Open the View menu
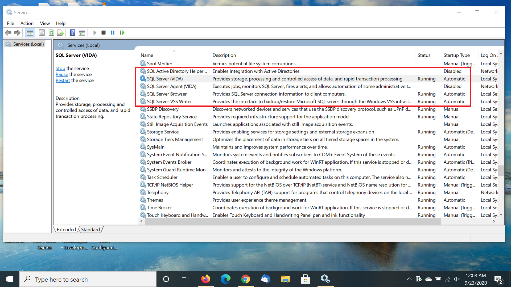The height and width of the screenshot is (287, 511). pyautogui.click(x=45, y=23)
